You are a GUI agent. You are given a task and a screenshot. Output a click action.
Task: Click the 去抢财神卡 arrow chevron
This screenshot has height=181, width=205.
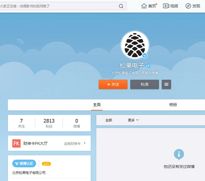click(x=85, y=143)
